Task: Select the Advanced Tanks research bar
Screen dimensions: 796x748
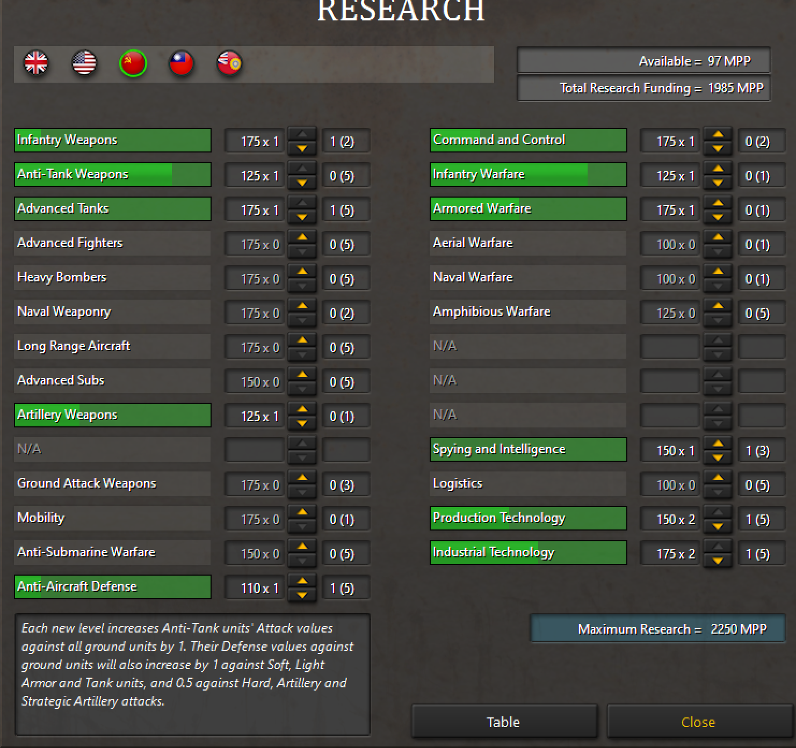Action: (x=113, y=209)
